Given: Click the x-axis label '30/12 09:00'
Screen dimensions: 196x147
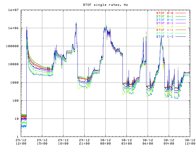Looking at the screenshot, I should [169, 142].
